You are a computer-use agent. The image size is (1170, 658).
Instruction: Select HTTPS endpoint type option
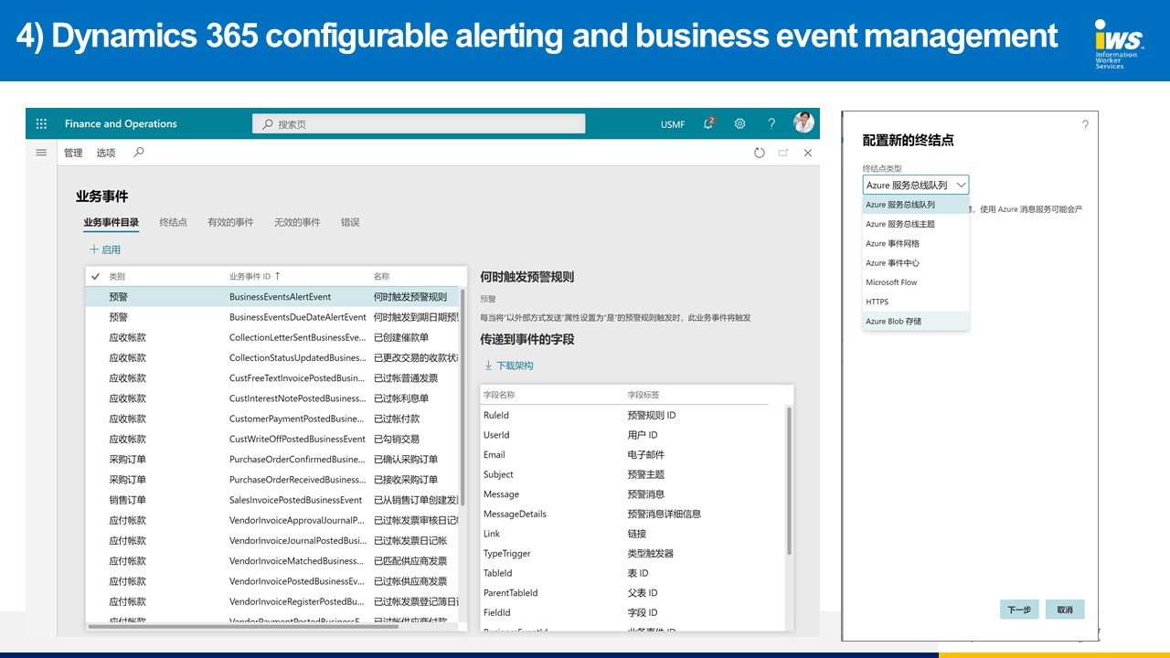(x=915, y=302)
